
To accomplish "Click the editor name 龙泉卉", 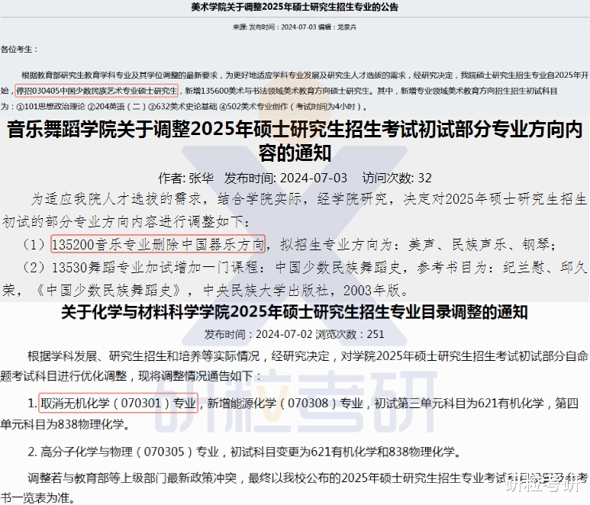I will pos(347,27).
